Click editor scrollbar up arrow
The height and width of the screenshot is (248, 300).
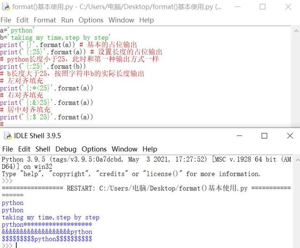296,31
